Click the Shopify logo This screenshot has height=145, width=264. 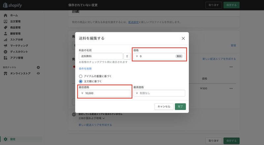(13, 5)
